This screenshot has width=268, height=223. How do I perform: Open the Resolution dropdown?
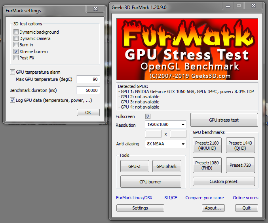point(165,124)
